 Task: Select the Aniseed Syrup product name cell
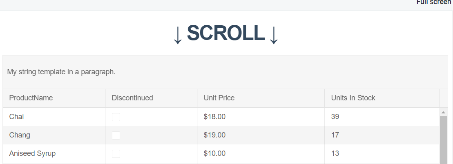32,153
